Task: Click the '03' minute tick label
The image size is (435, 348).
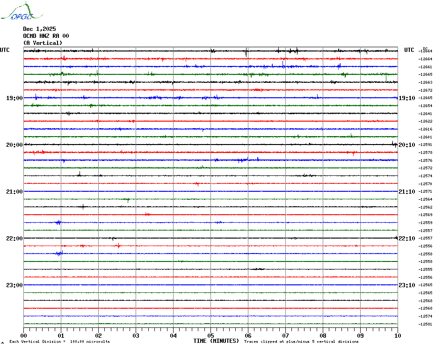Action: pos(136,335)
